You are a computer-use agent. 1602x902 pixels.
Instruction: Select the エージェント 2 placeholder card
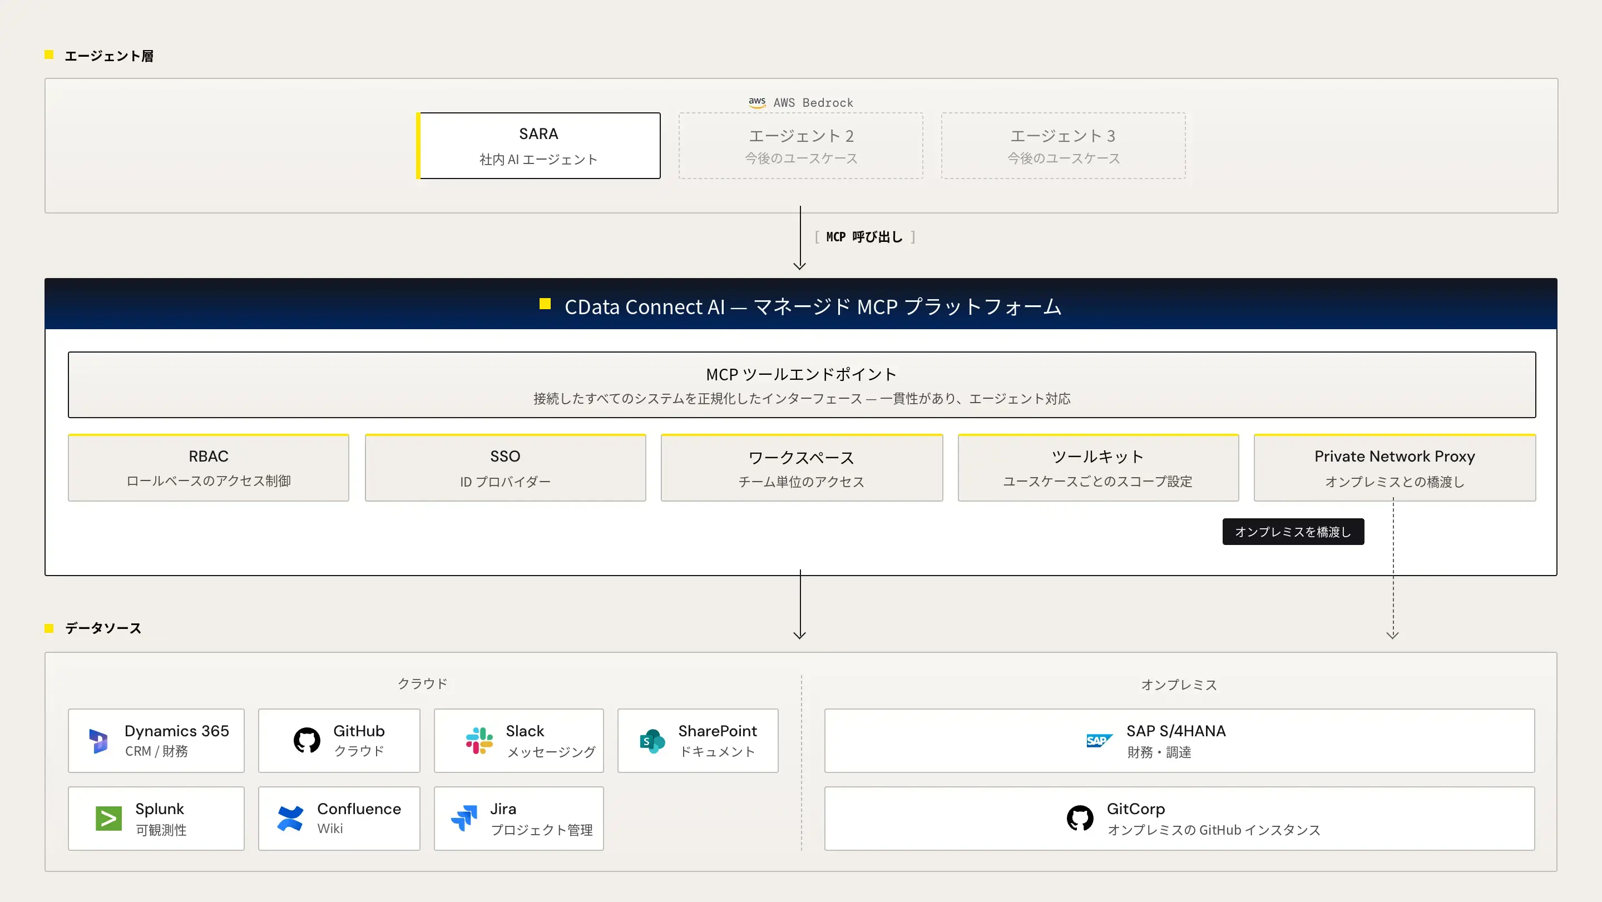click(800, 146)
